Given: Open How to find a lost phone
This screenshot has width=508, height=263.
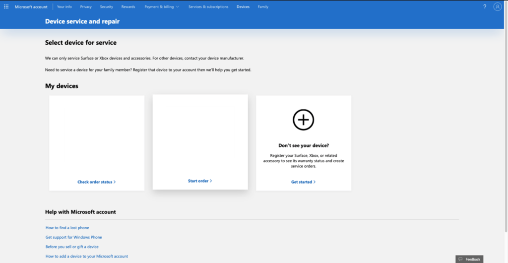Looking at the screenshot, I should (67, 228).
